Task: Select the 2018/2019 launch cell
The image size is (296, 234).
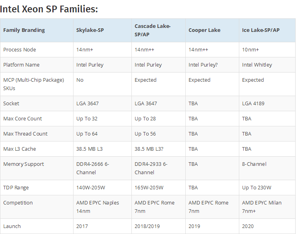Action: [x=147, y=226]
